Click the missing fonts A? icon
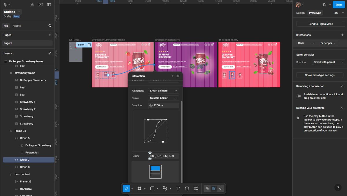This screenshot has height=196, width=347. point(41,5)
